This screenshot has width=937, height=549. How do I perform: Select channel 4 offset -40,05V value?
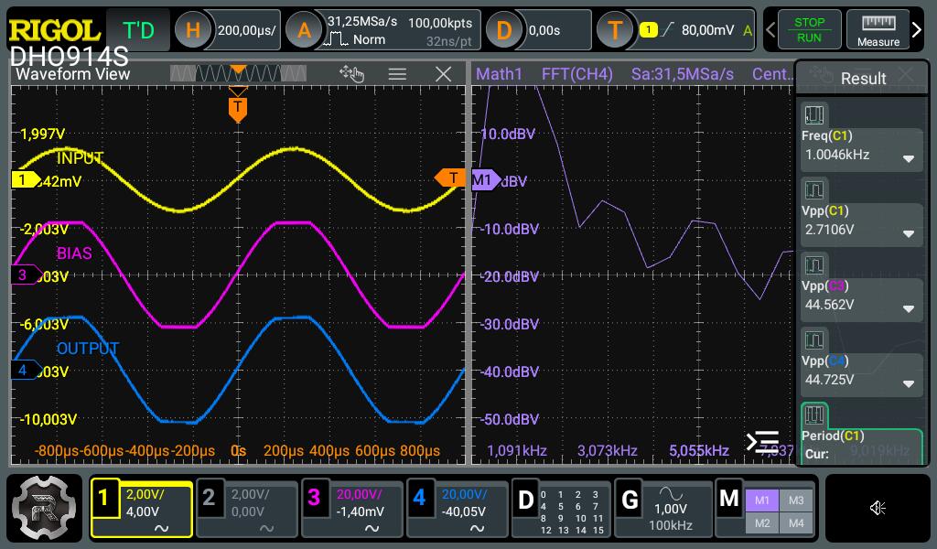click(463, 512)
